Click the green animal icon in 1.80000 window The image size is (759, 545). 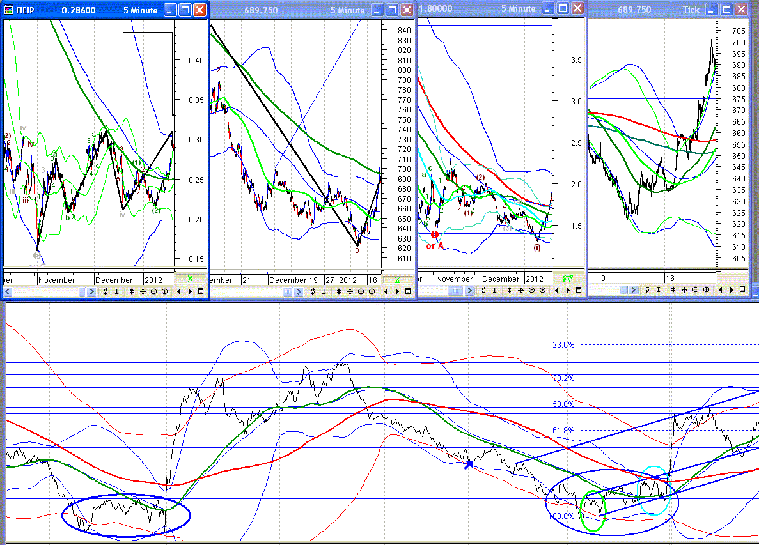568,279
